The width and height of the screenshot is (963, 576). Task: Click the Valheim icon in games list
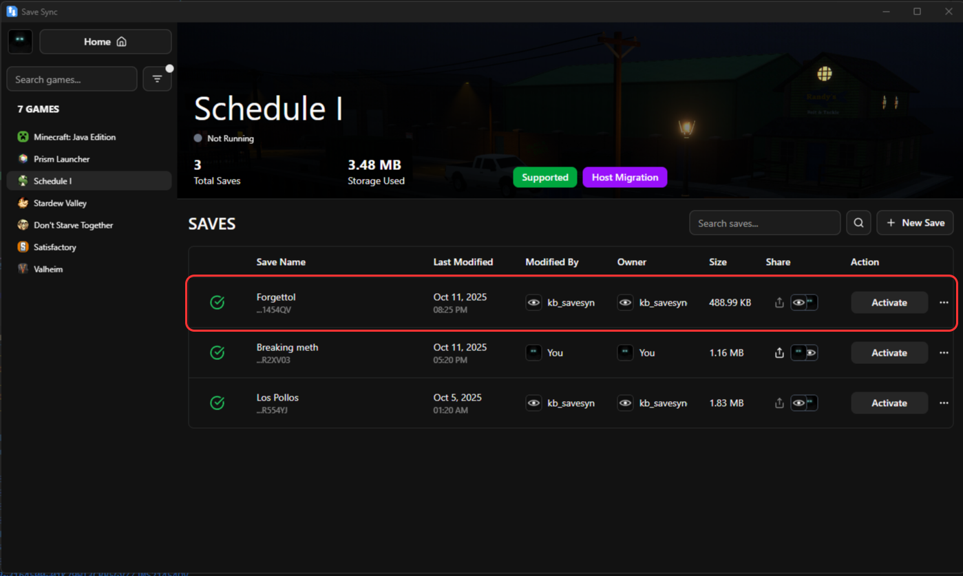(23, 269)
